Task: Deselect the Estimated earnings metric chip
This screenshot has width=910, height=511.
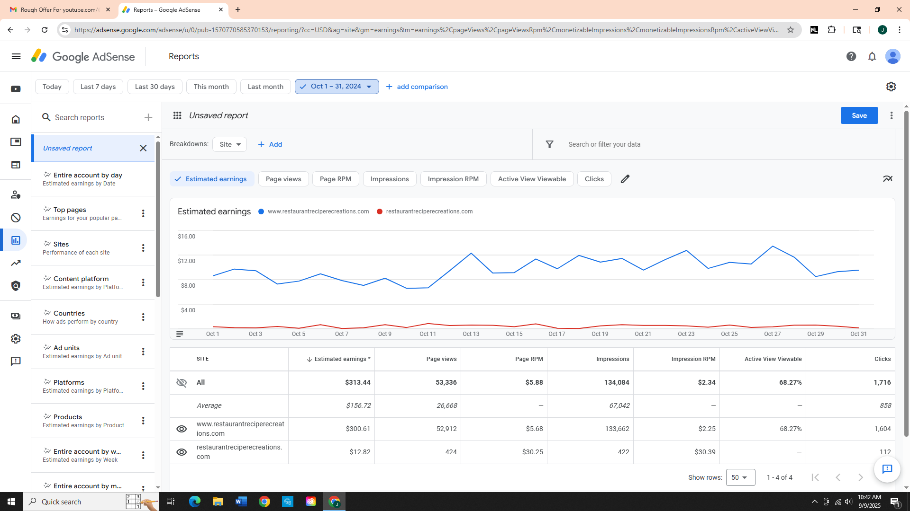Action: point(212,179)
